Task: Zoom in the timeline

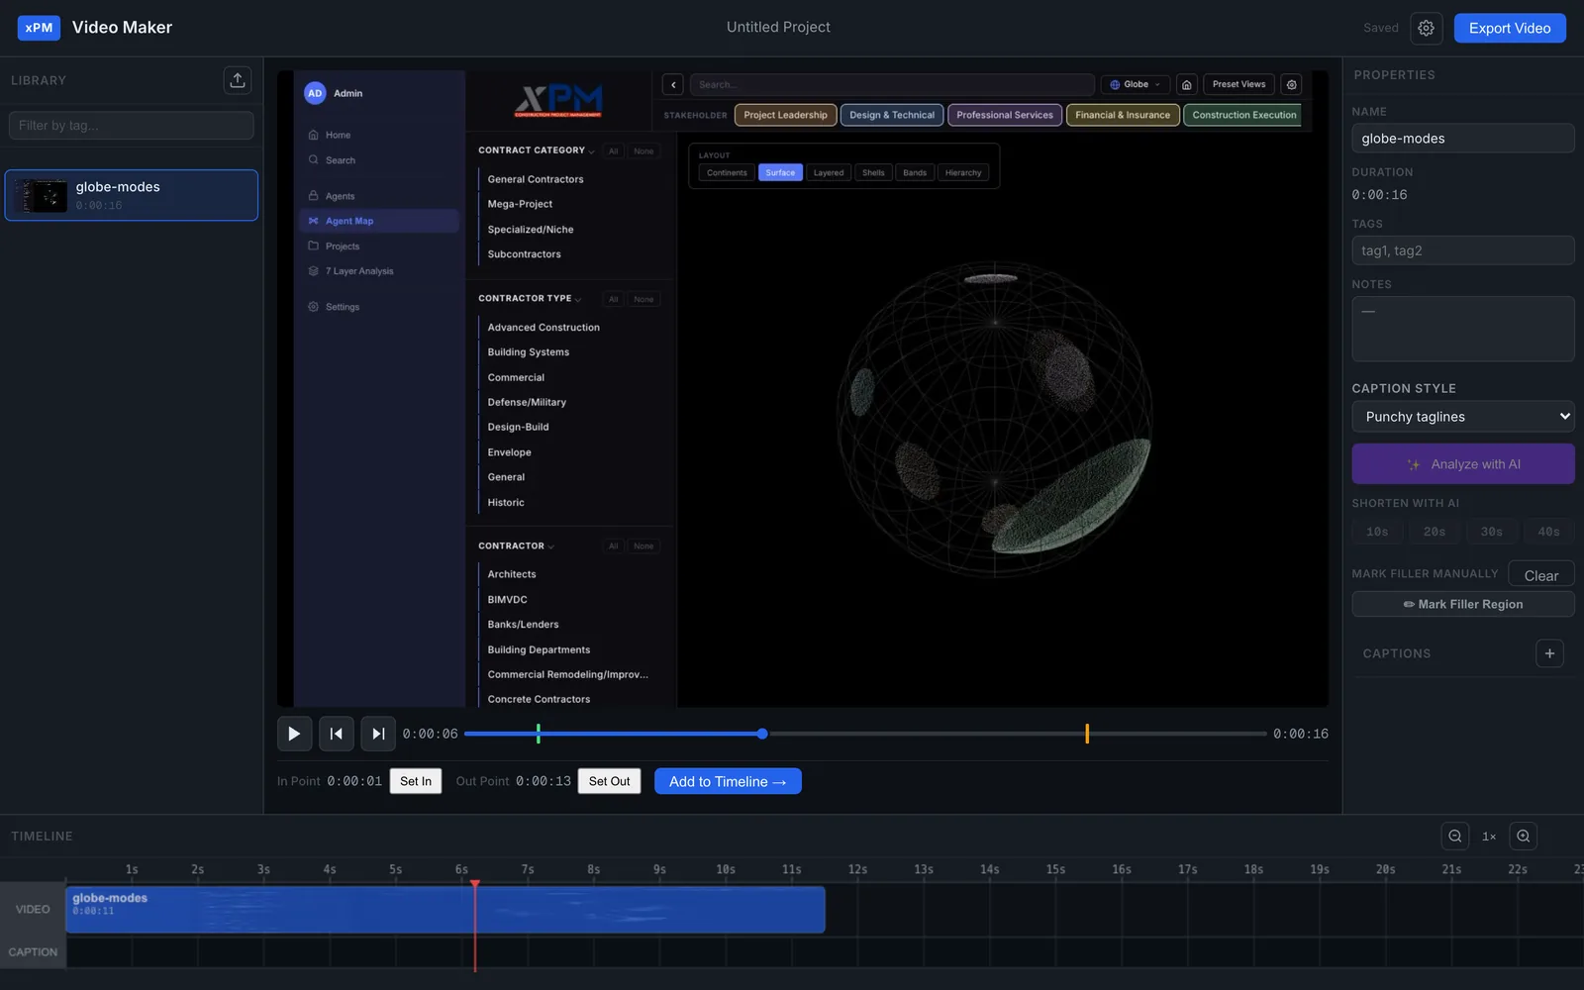Action: [x=1523, y=836]
